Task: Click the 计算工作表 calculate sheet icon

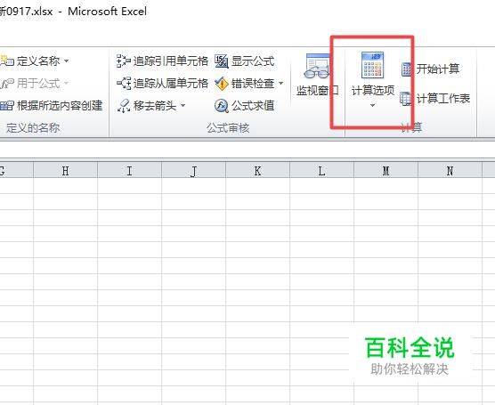Action: tap(406, 99)
